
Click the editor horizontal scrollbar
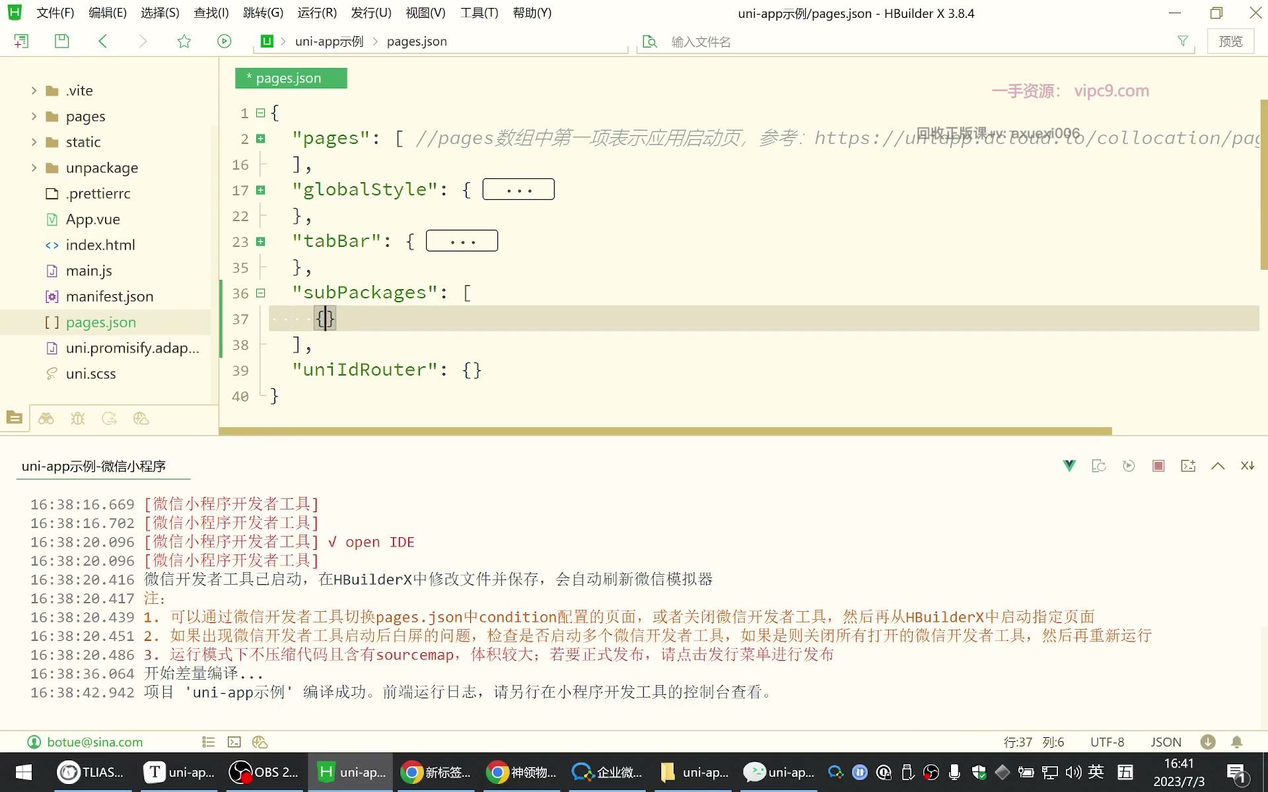666,431
